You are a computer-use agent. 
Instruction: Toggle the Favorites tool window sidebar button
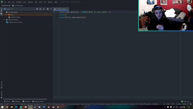click(x=2, y=95)
